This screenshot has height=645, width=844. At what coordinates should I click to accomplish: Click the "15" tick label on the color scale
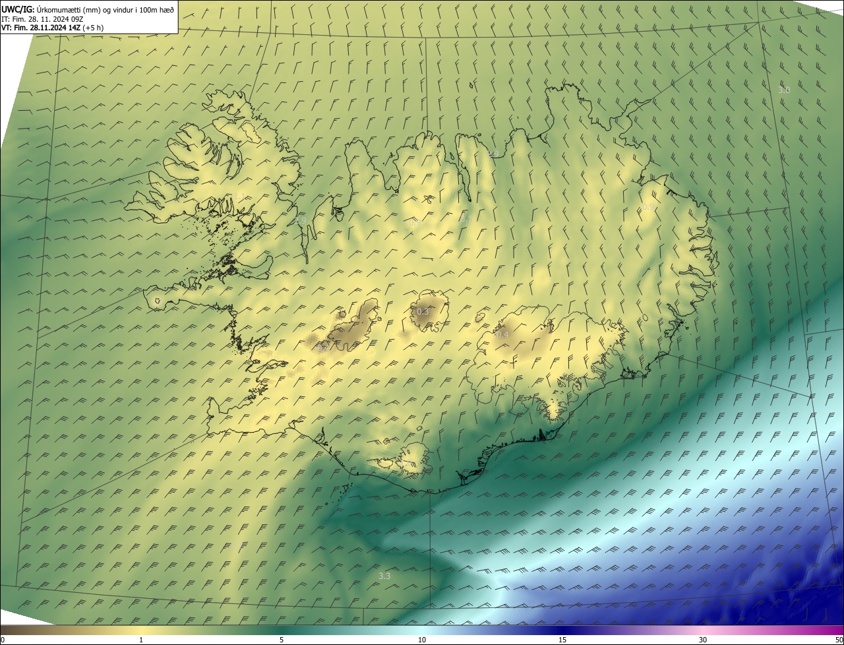(x=562, y=640)
